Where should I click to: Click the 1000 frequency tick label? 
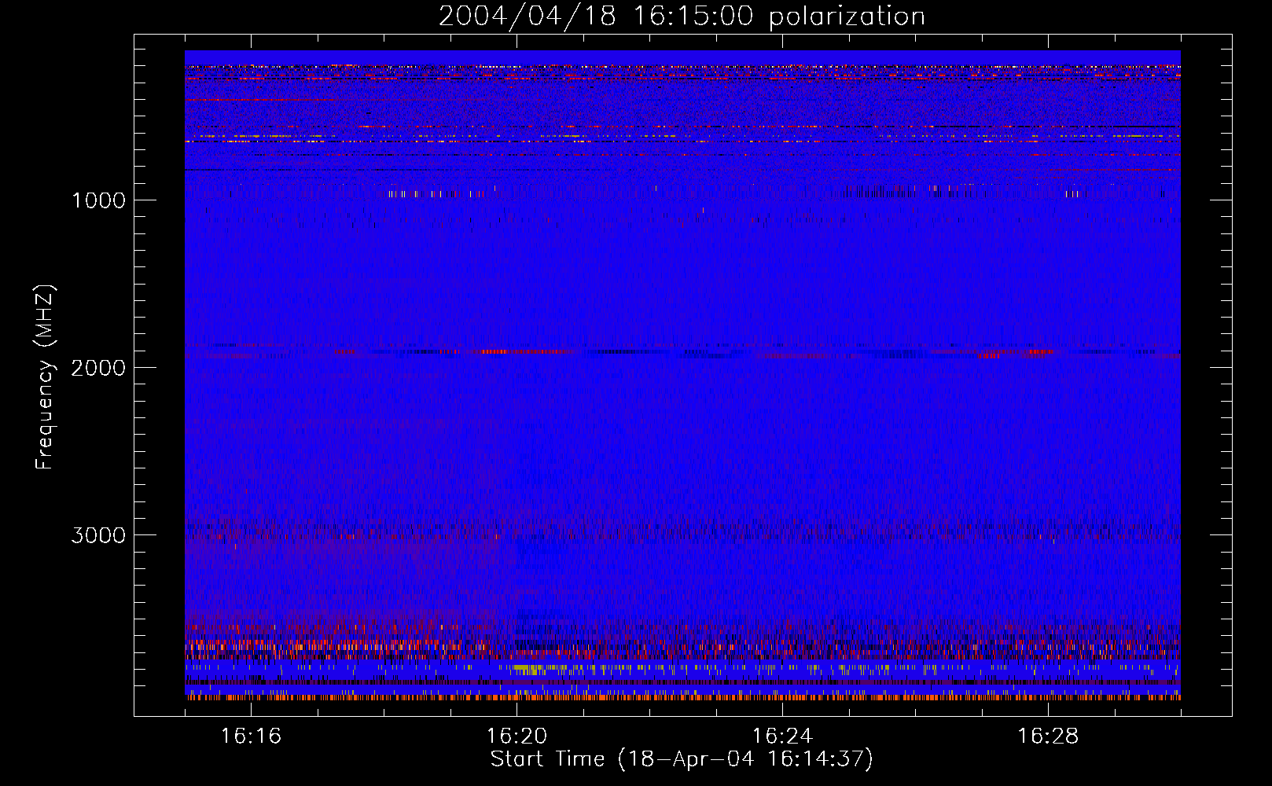click(x=99, y=200)
